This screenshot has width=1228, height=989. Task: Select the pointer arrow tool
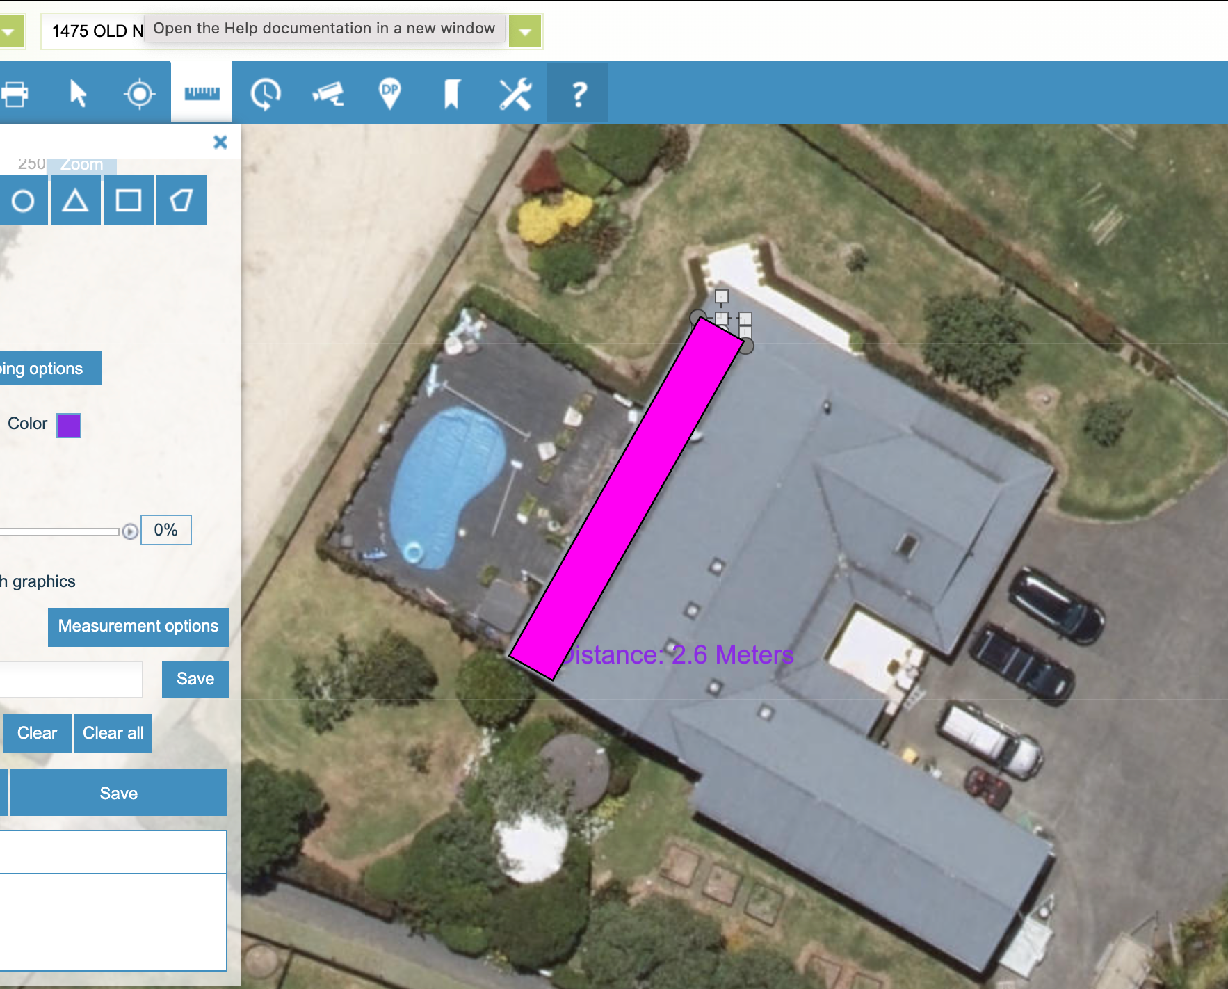coord(78,93)
